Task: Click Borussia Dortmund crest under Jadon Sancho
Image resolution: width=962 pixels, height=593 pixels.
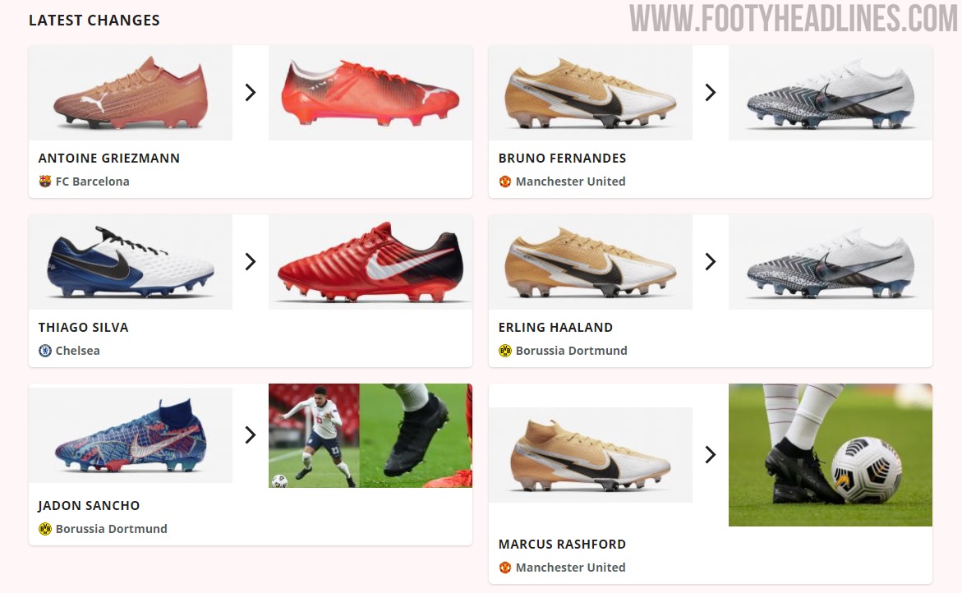Action: (45, 529)
